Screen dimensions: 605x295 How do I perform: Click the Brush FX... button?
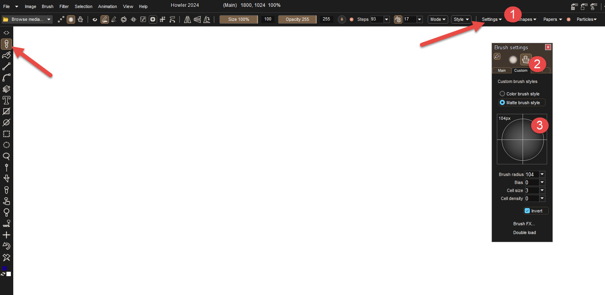(x=524, y=224)
